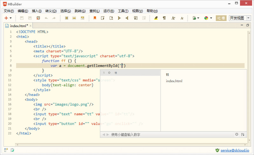The image size is (254, 155).
Task: Click the green shield icon in status bar
Action: 217,150
